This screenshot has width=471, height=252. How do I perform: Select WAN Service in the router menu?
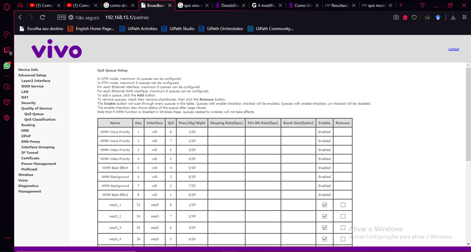33,86
